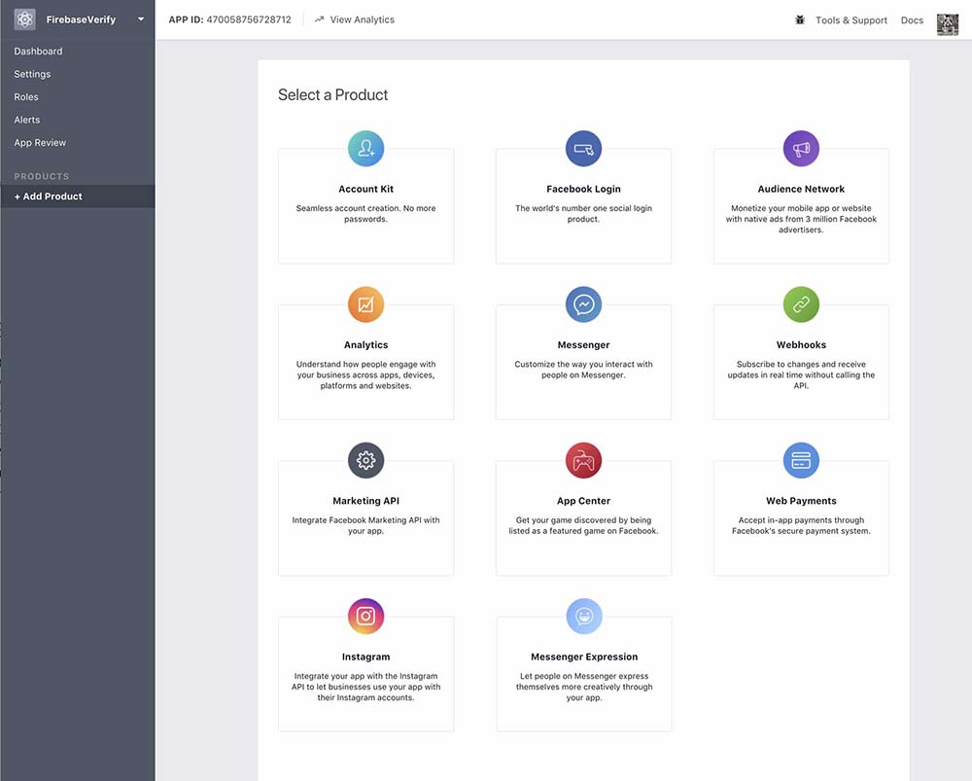Click the PRODUCTS section label in sidebar

(x=42, y=176)
